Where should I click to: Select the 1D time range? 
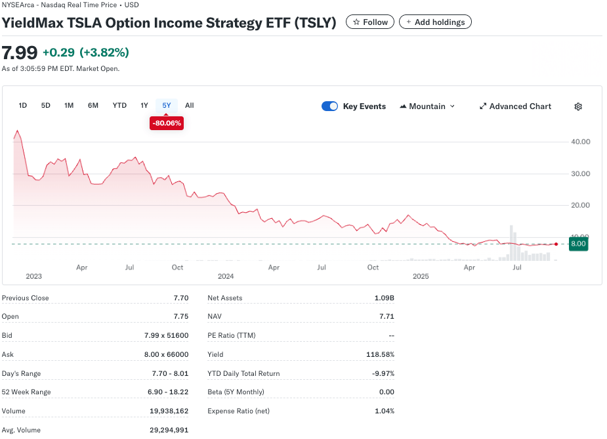(23, 106)
